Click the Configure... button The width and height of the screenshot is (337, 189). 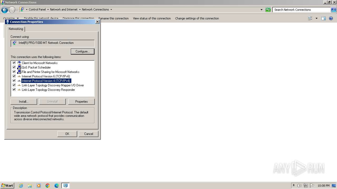83,51
